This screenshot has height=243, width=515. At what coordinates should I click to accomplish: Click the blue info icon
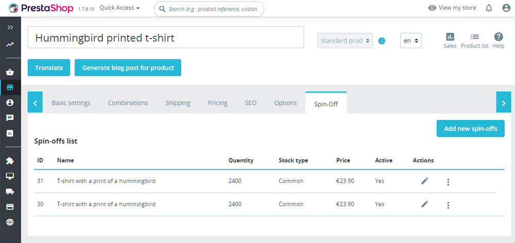pos(382,41)
